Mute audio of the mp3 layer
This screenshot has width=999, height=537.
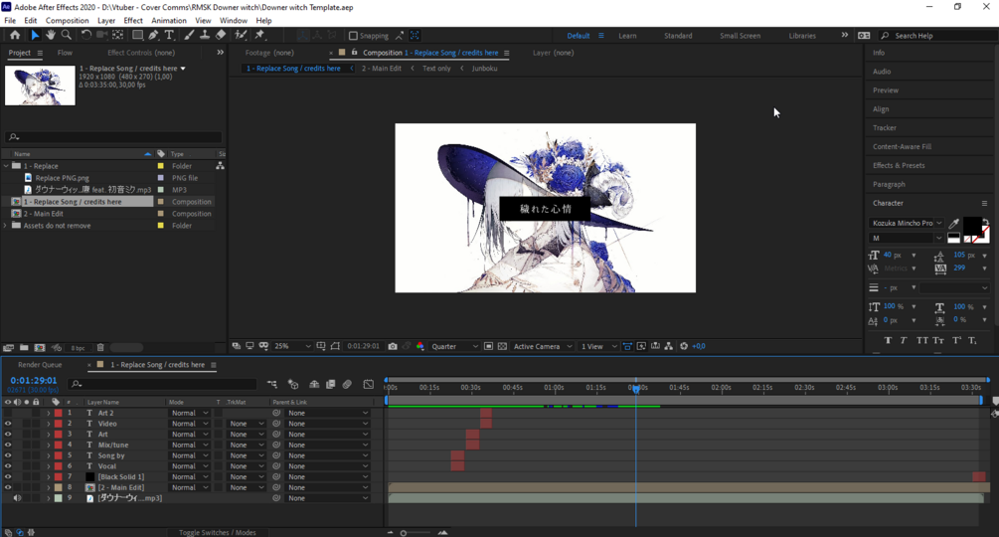click(x=17, y=498)
